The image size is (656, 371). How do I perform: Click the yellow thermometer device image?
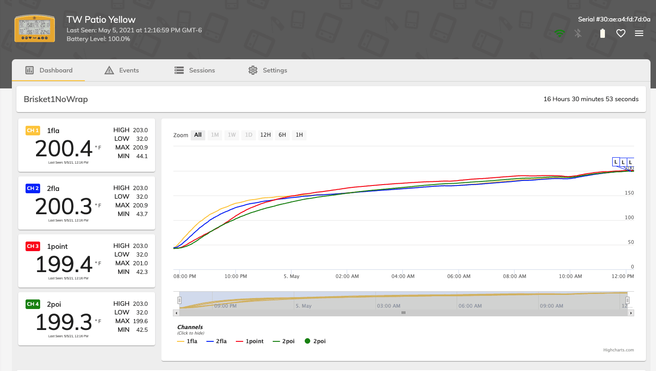pos(35,28)
